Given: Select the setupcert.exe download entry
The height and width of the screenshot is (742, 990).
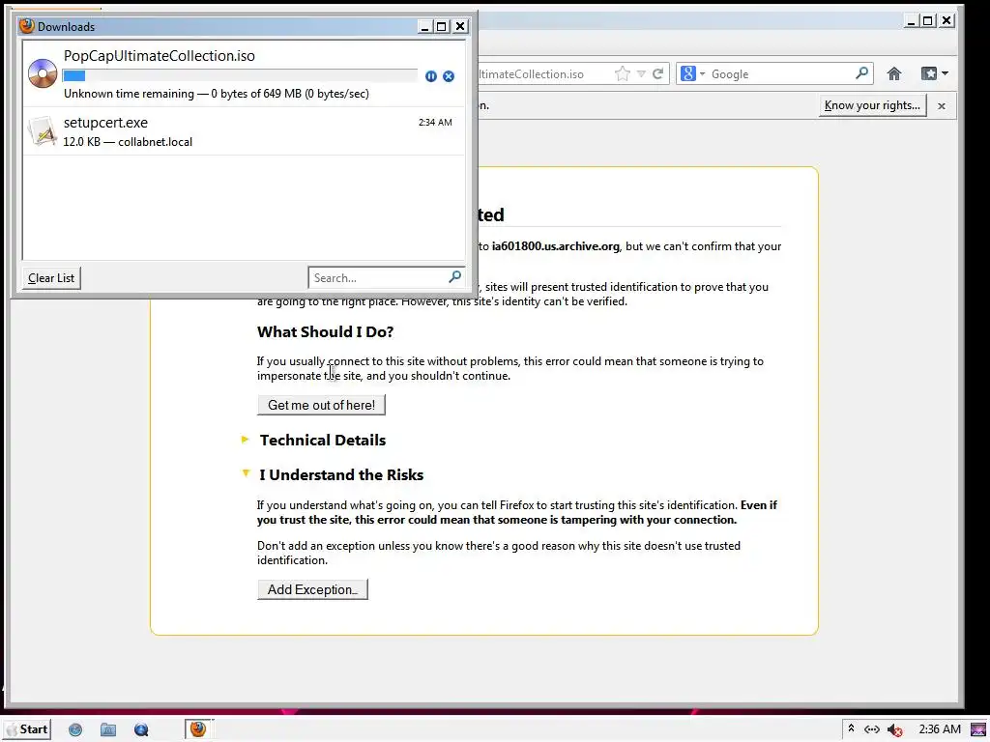Looking at the screenshot, I should [x=244, y=131].
